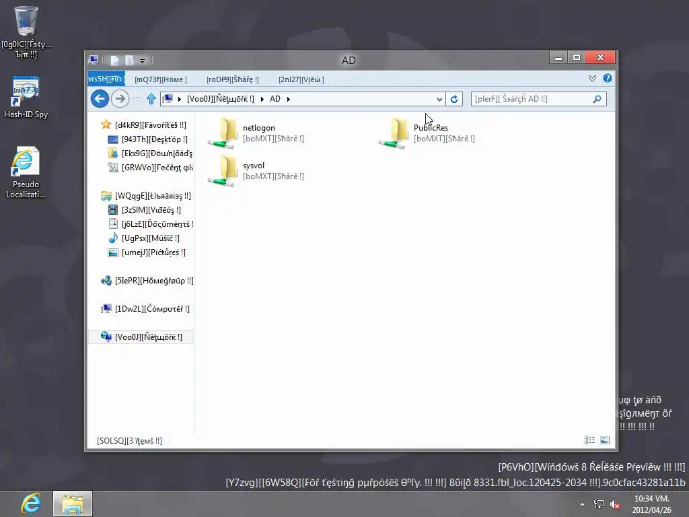Click the PublicRes folder name text
Viewport: 689px width, 517px height.
431,128
